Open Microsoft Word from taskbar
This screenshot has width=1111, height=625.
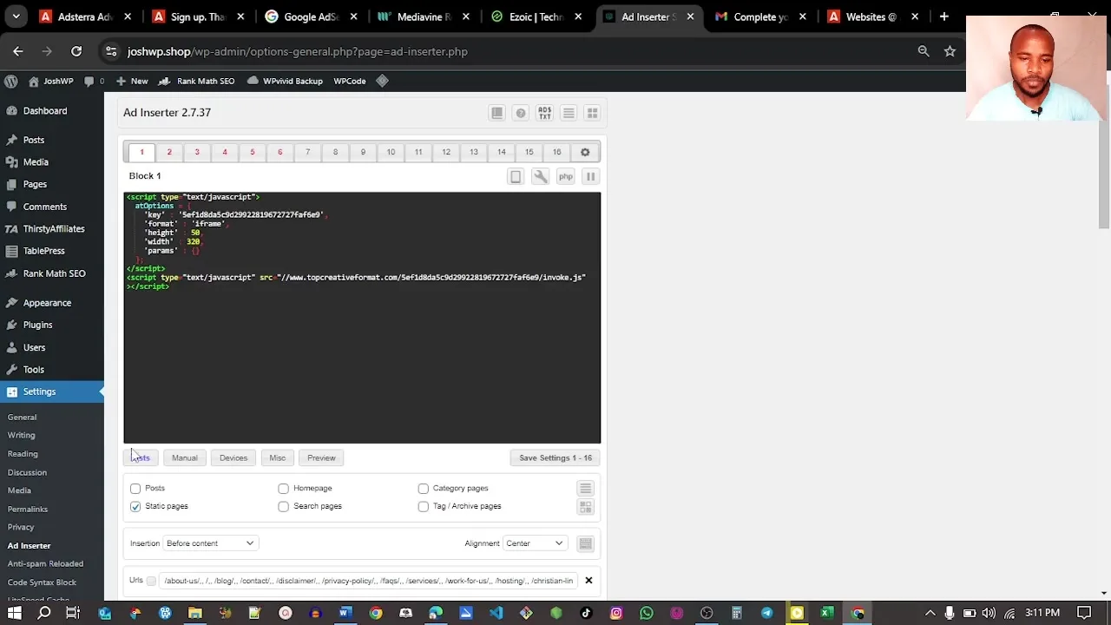(x=345, y=613)
